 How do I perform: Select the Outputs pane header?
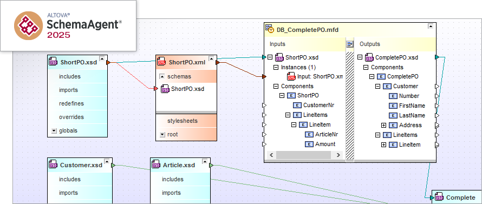pos(395,44)
